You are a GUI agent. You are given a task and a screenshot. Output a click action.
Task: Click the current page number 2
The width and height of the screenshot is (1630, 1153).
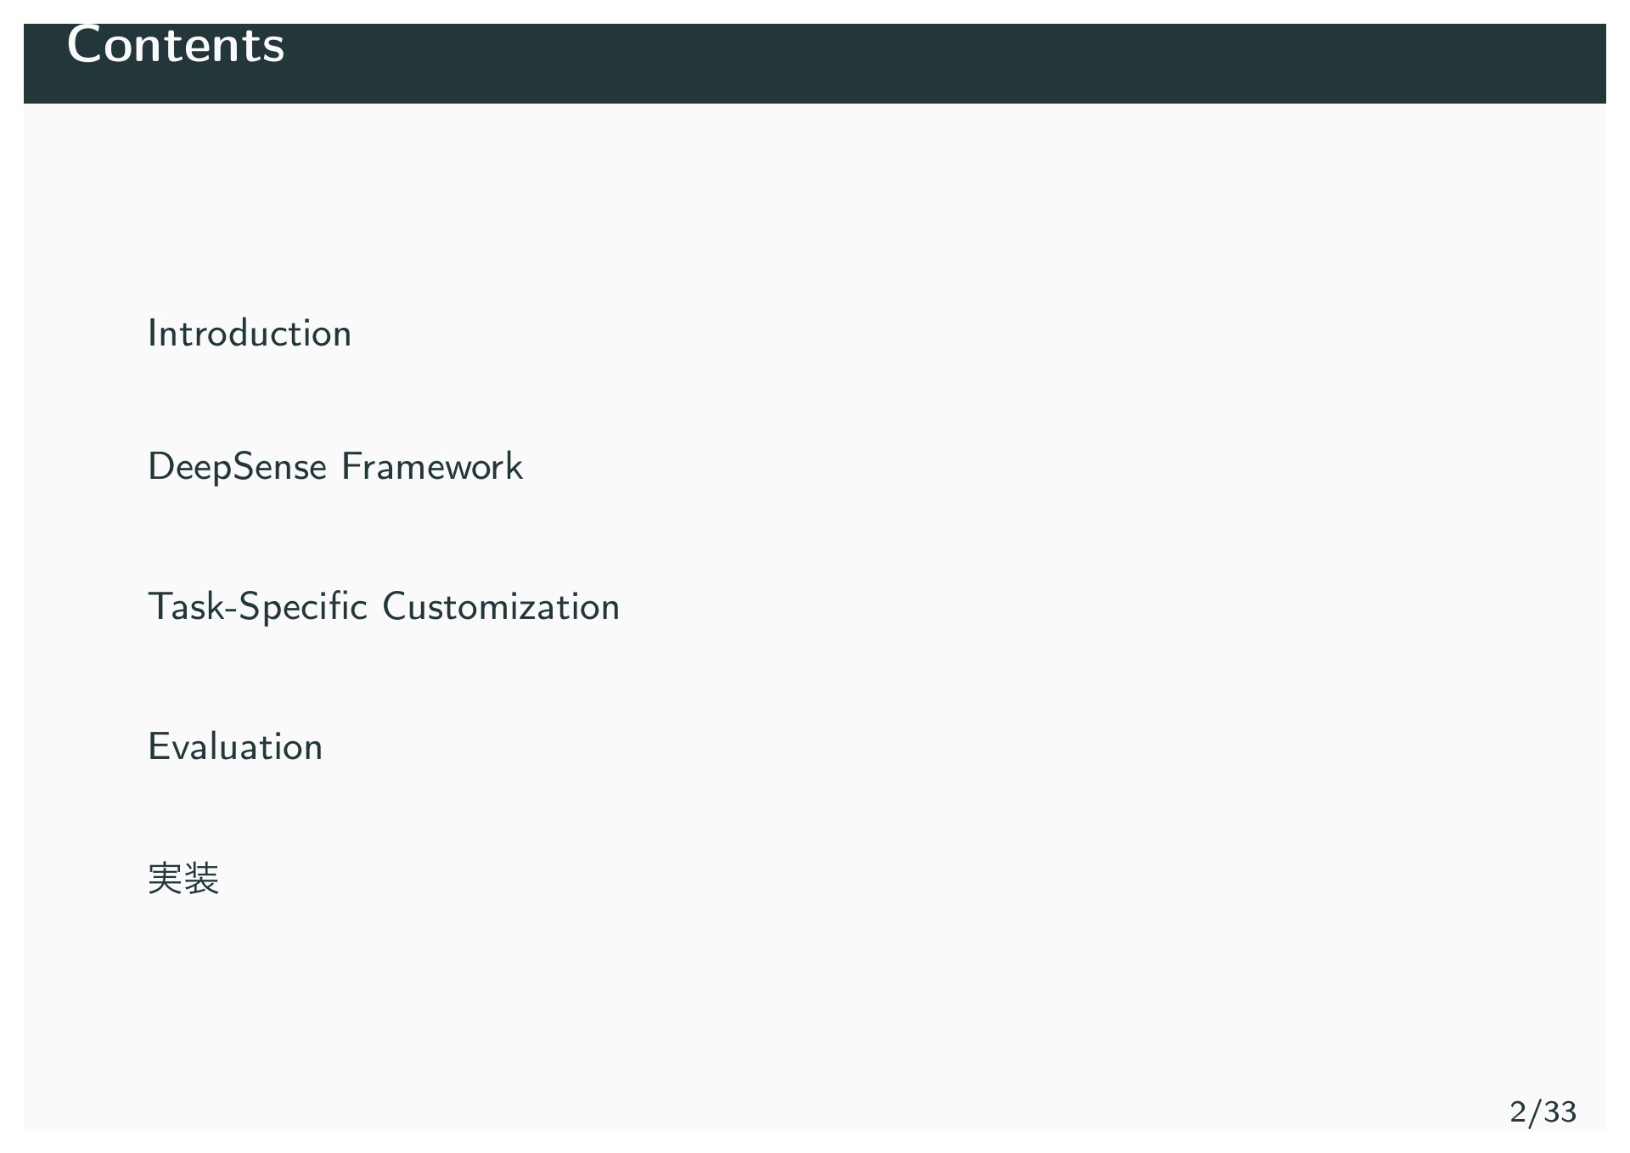click(1518, 1111)
